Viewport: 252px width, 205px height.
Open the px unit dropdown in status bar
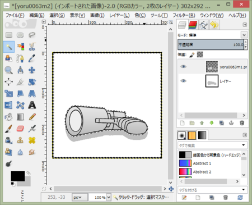click(x=80, y=197)
